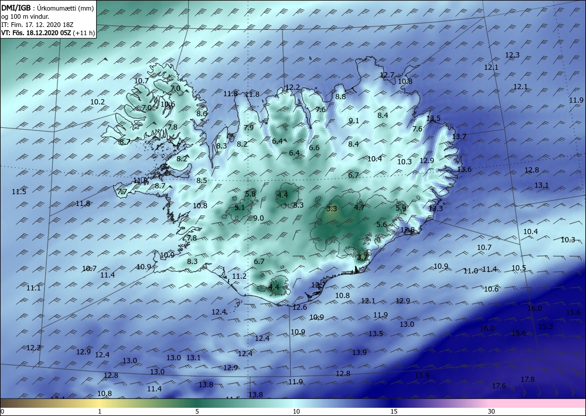Click the color scale tick label '15'

point(394,411)
